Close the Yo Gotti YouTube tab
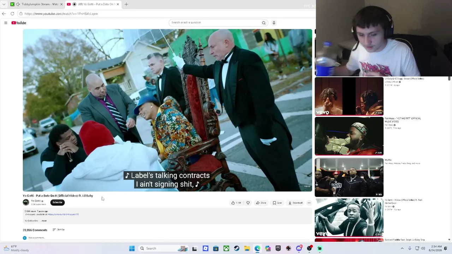Screen dimensions: 452x254 [x=118, y=4]
